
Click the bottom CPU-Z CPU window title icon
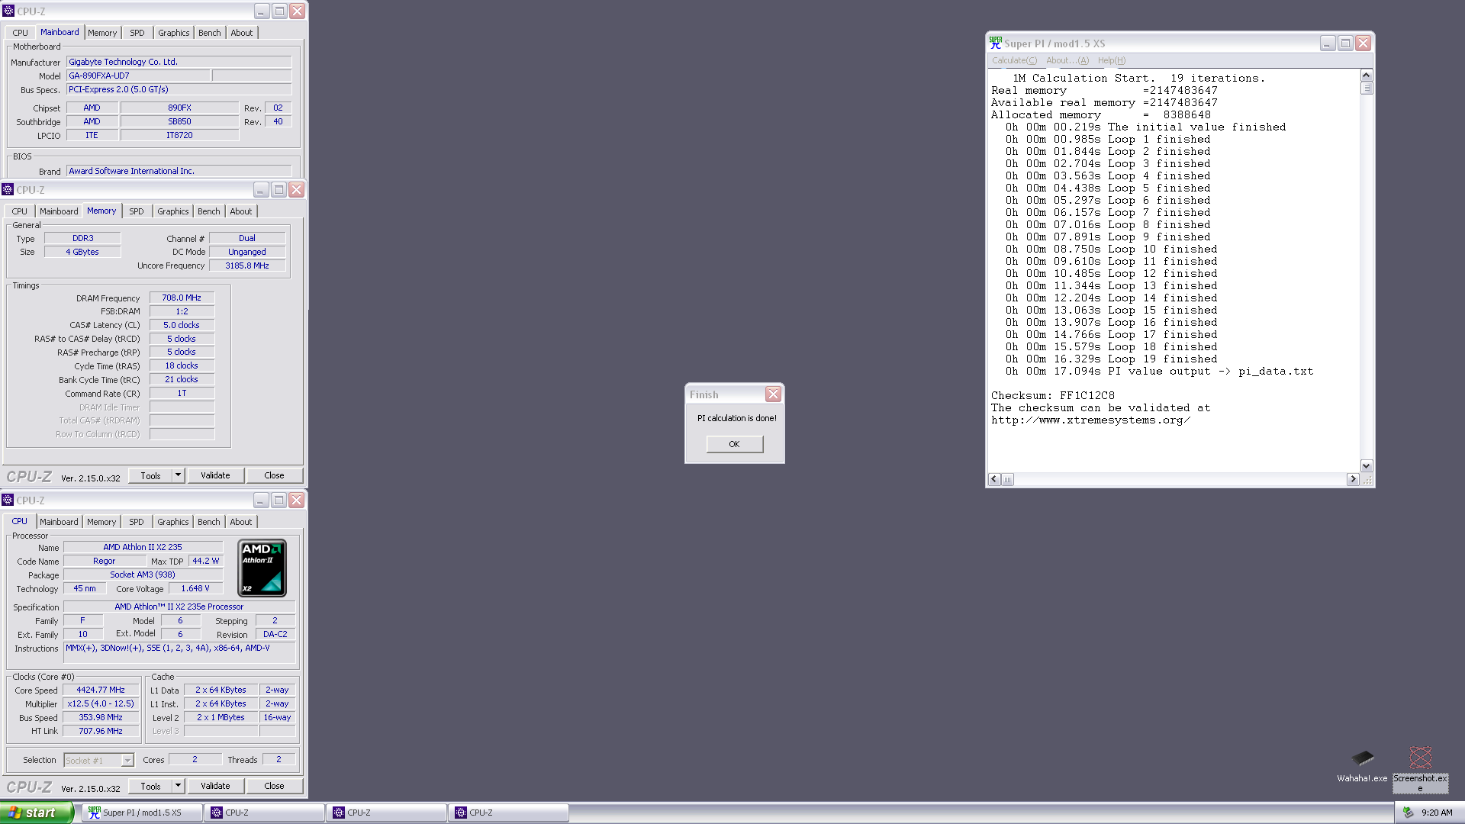coord(8,500)
